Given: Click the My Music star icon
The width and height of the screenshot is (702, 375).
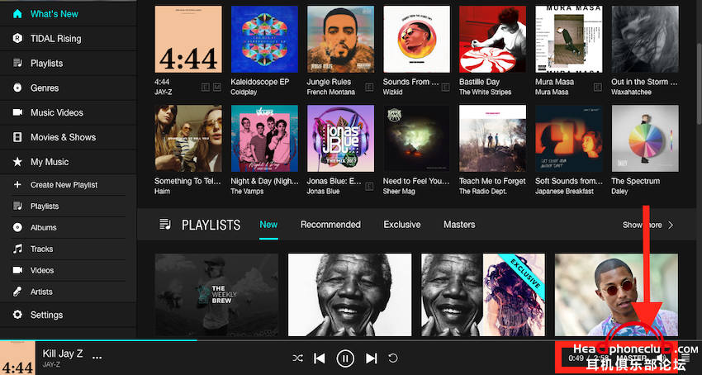Looking at the screenshot, I should pyautogui.click(x=17, y=162).
